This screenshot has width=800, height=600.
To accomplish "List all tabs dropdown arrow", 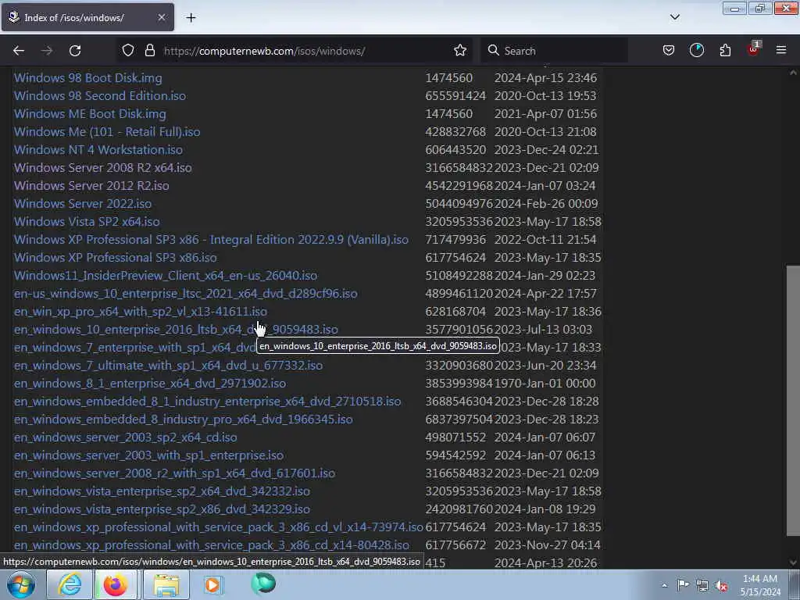I will 674,17.
